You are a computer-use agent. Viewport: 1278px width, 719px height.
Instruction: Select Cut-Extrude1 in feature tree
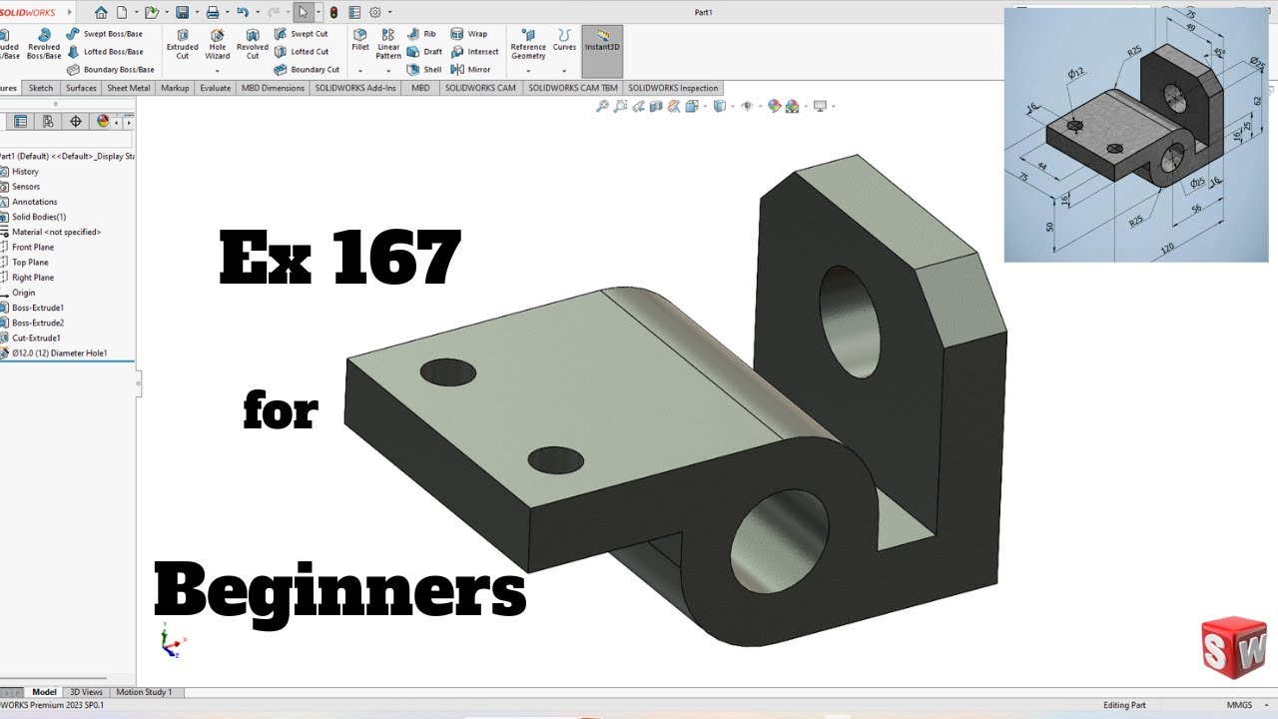[x=36, y=338]
